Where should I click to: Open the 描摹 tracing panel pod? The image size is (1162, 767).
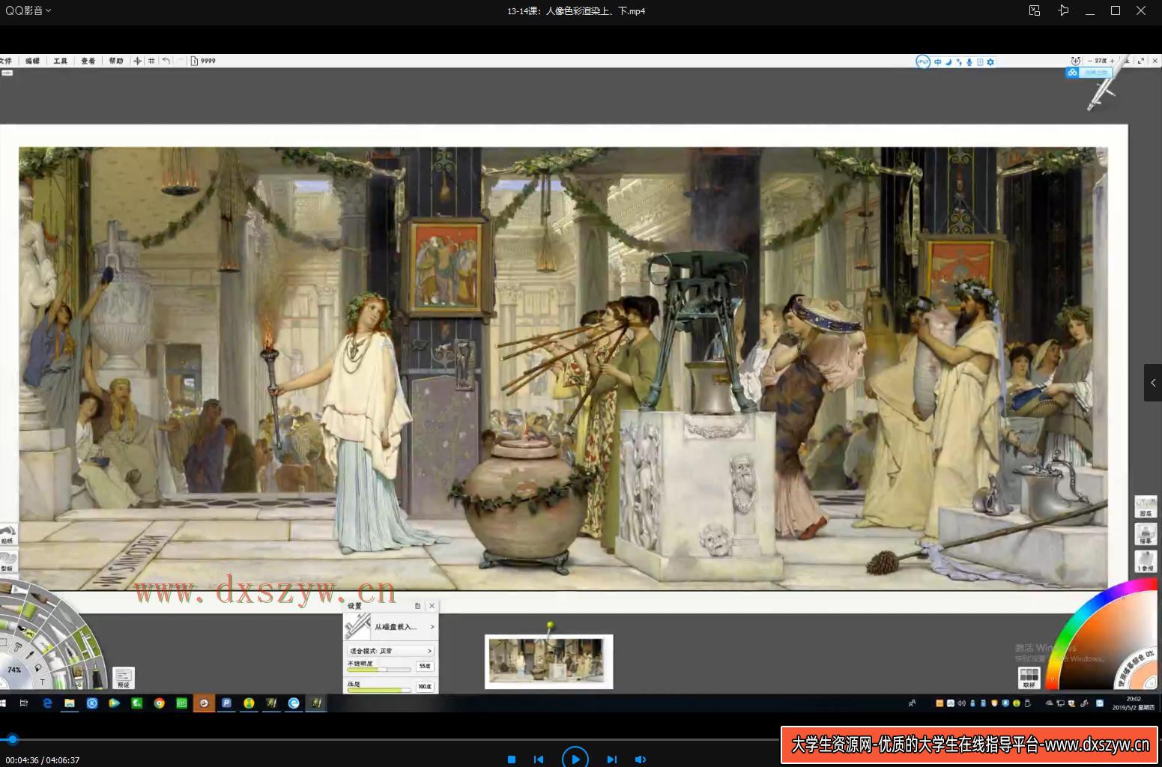(1146, 534)
